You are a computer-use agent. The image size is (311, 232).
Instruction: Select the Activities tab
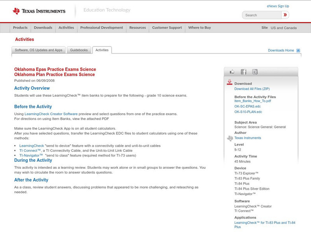click(102, 50)
